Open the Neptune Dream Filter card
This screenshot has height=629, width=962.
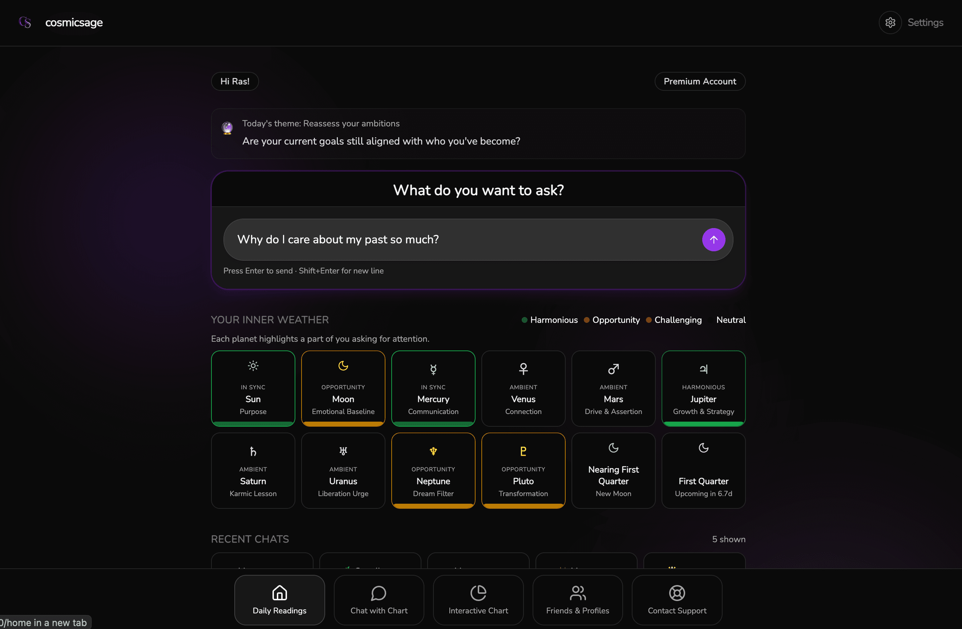(433, 471)
